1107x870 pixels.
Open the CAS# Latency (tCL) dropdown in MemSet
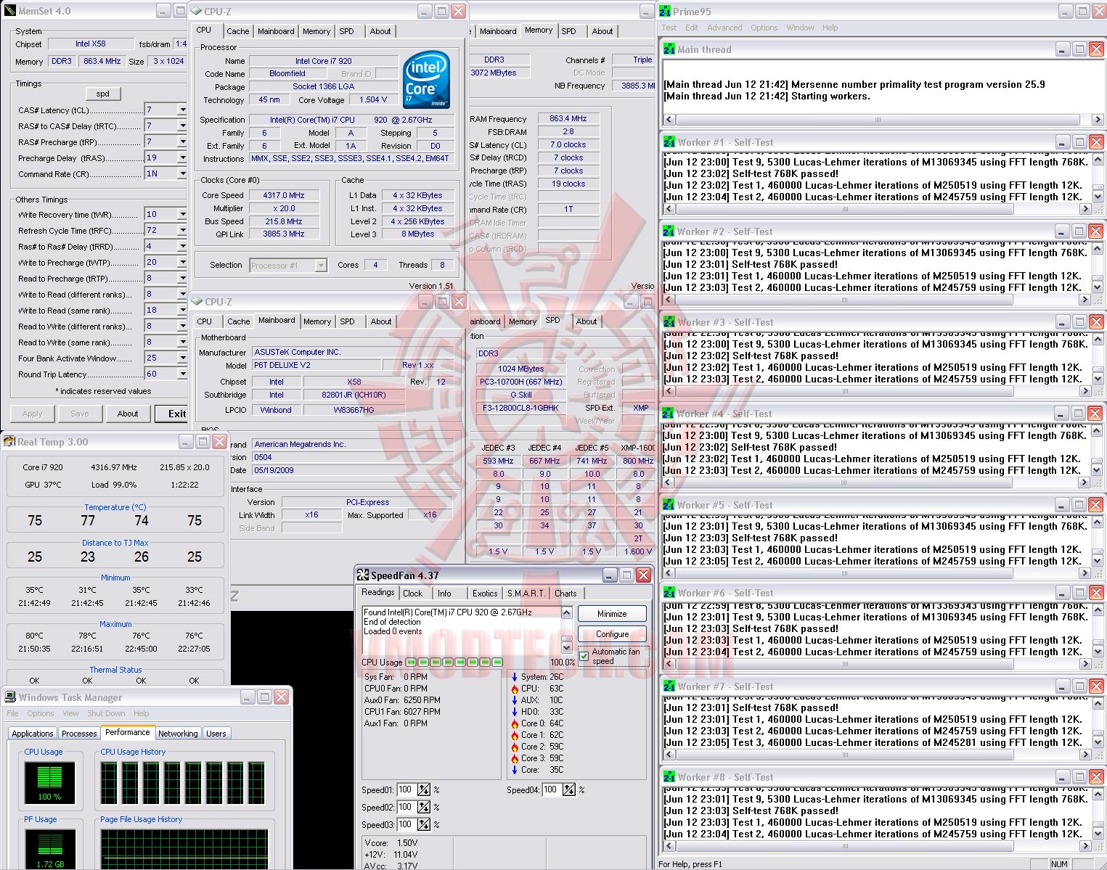(x=182, y=110)
